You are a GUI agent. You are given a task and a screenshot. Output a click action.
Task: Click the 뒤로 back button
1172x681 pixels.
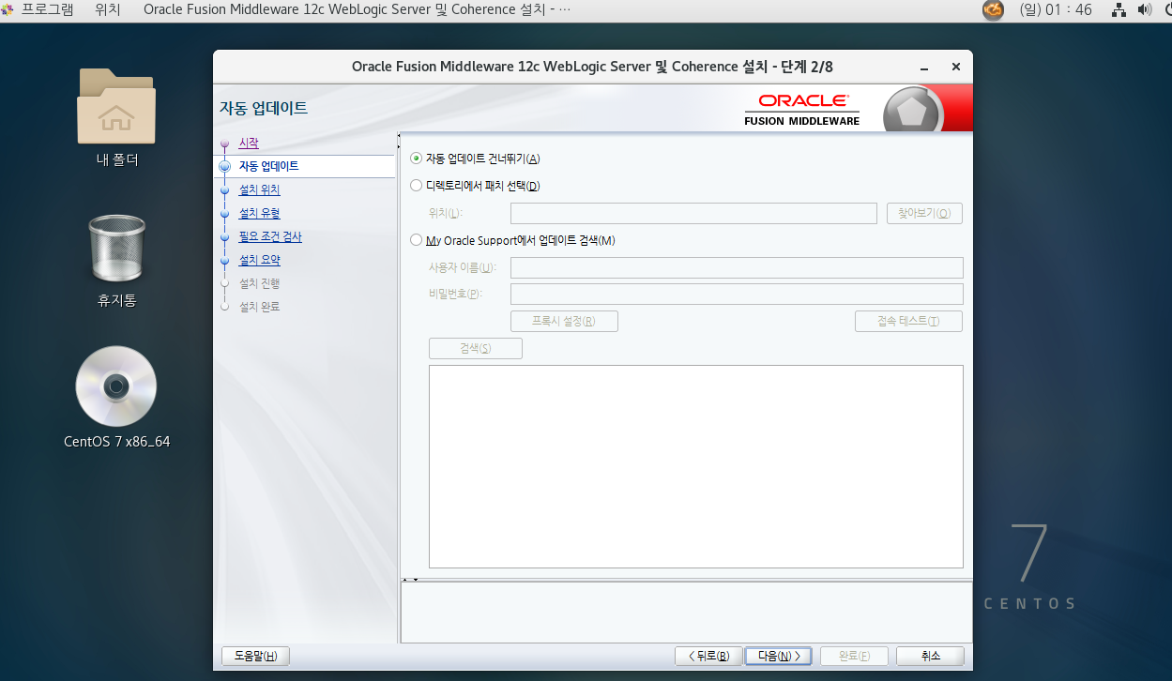(x=708, y=656)
